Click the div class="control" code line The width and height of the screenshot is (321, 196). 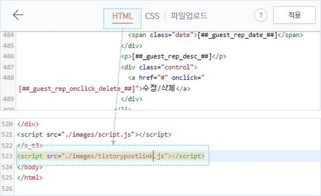click(x=159, y=67)
